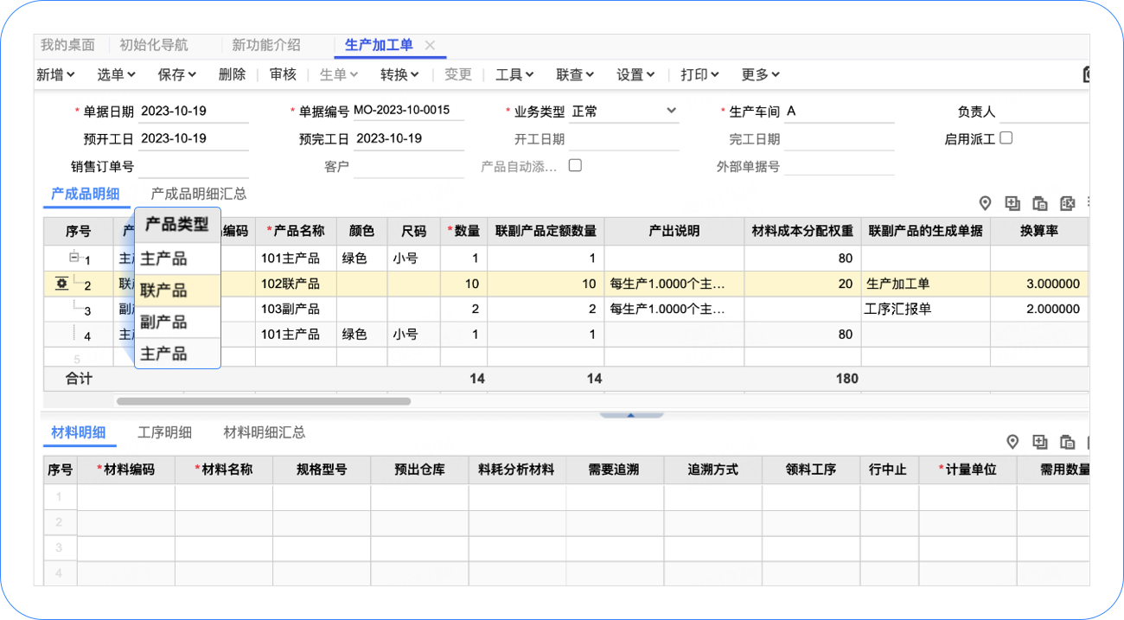Switch to the 我的桌面 tab
Screen dimensions: 1124x620
(x=67, y=45)
